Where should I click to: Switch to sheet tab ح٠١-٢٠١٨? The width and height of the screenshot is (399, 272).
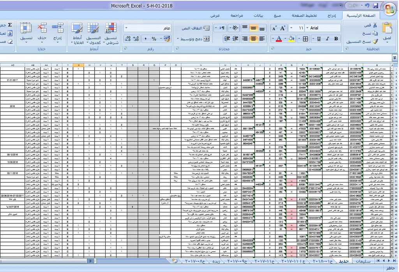click(x=322, y=261)
